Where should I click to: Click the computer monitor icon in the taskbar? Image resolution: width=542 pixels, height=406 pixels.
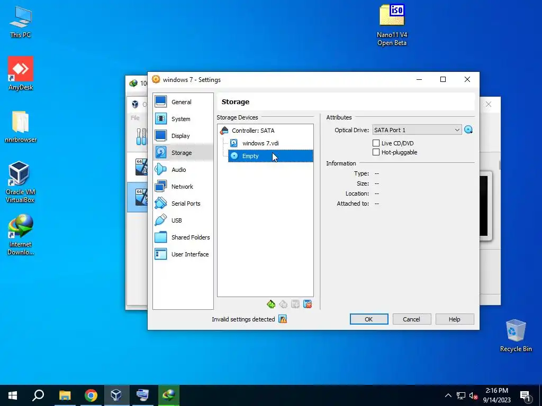pos(142,395)
